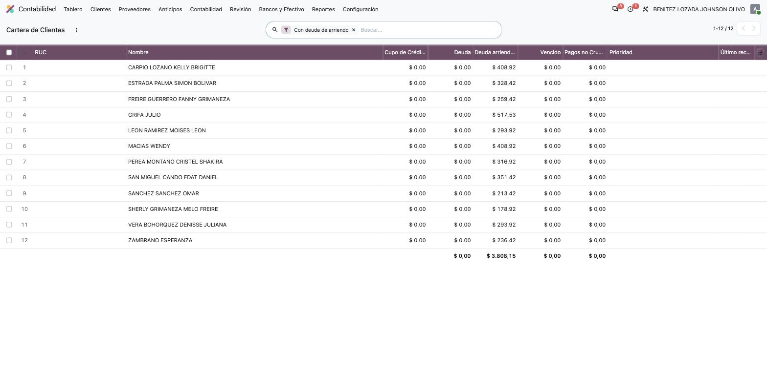Expand the Anticipos menu
767x376 pixels.
coord(170,9)
